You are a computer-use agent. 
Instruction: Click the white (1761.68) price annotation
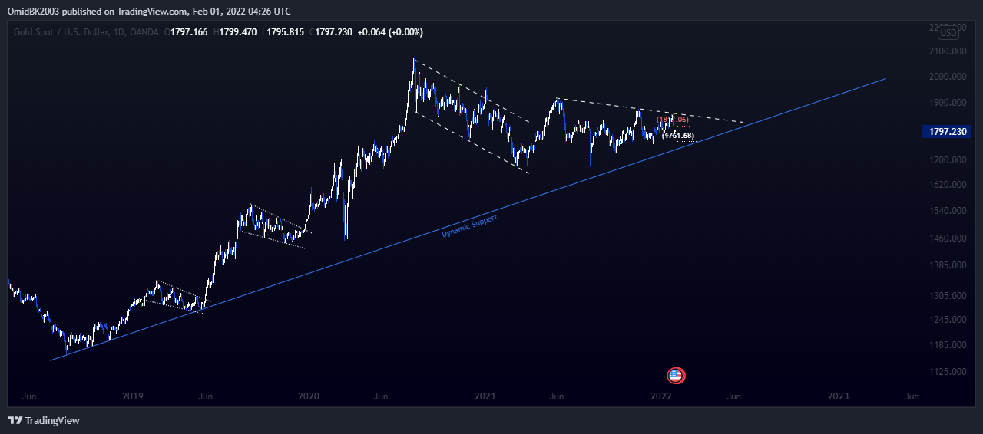678,136
